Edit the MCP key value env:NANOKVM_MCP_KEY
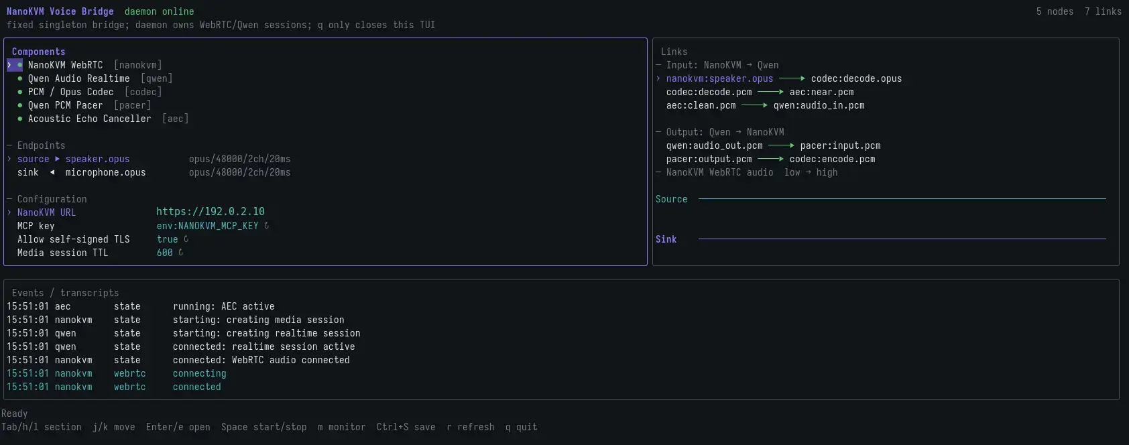The height and width of the screenshot is (445, 1129). click(208, 226)
